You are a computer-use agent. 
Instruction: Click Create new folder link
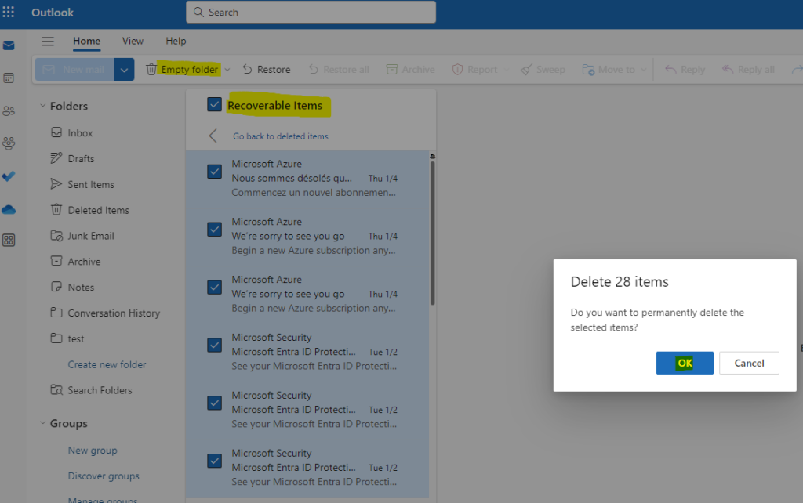pos(107,364)
